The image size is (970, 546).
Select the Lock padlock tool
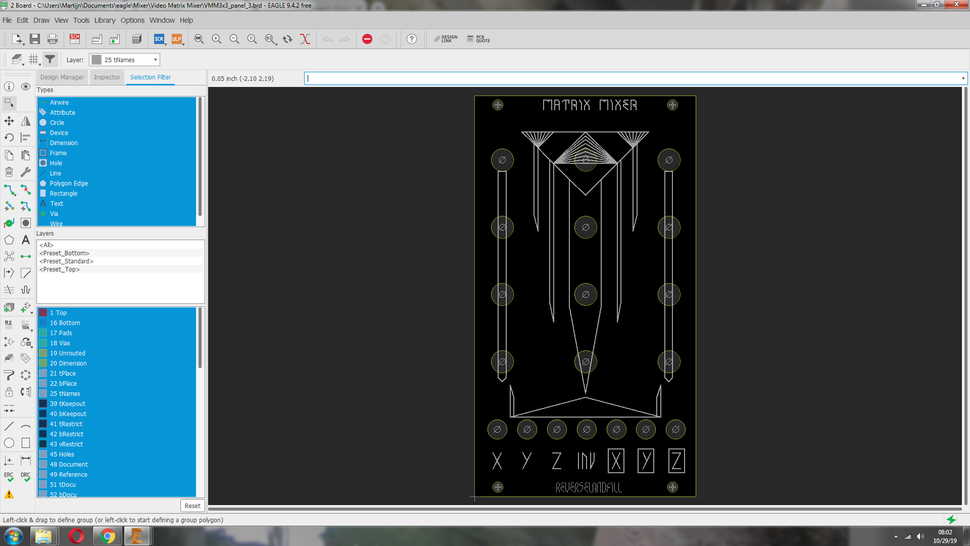[x=9, y=392]
